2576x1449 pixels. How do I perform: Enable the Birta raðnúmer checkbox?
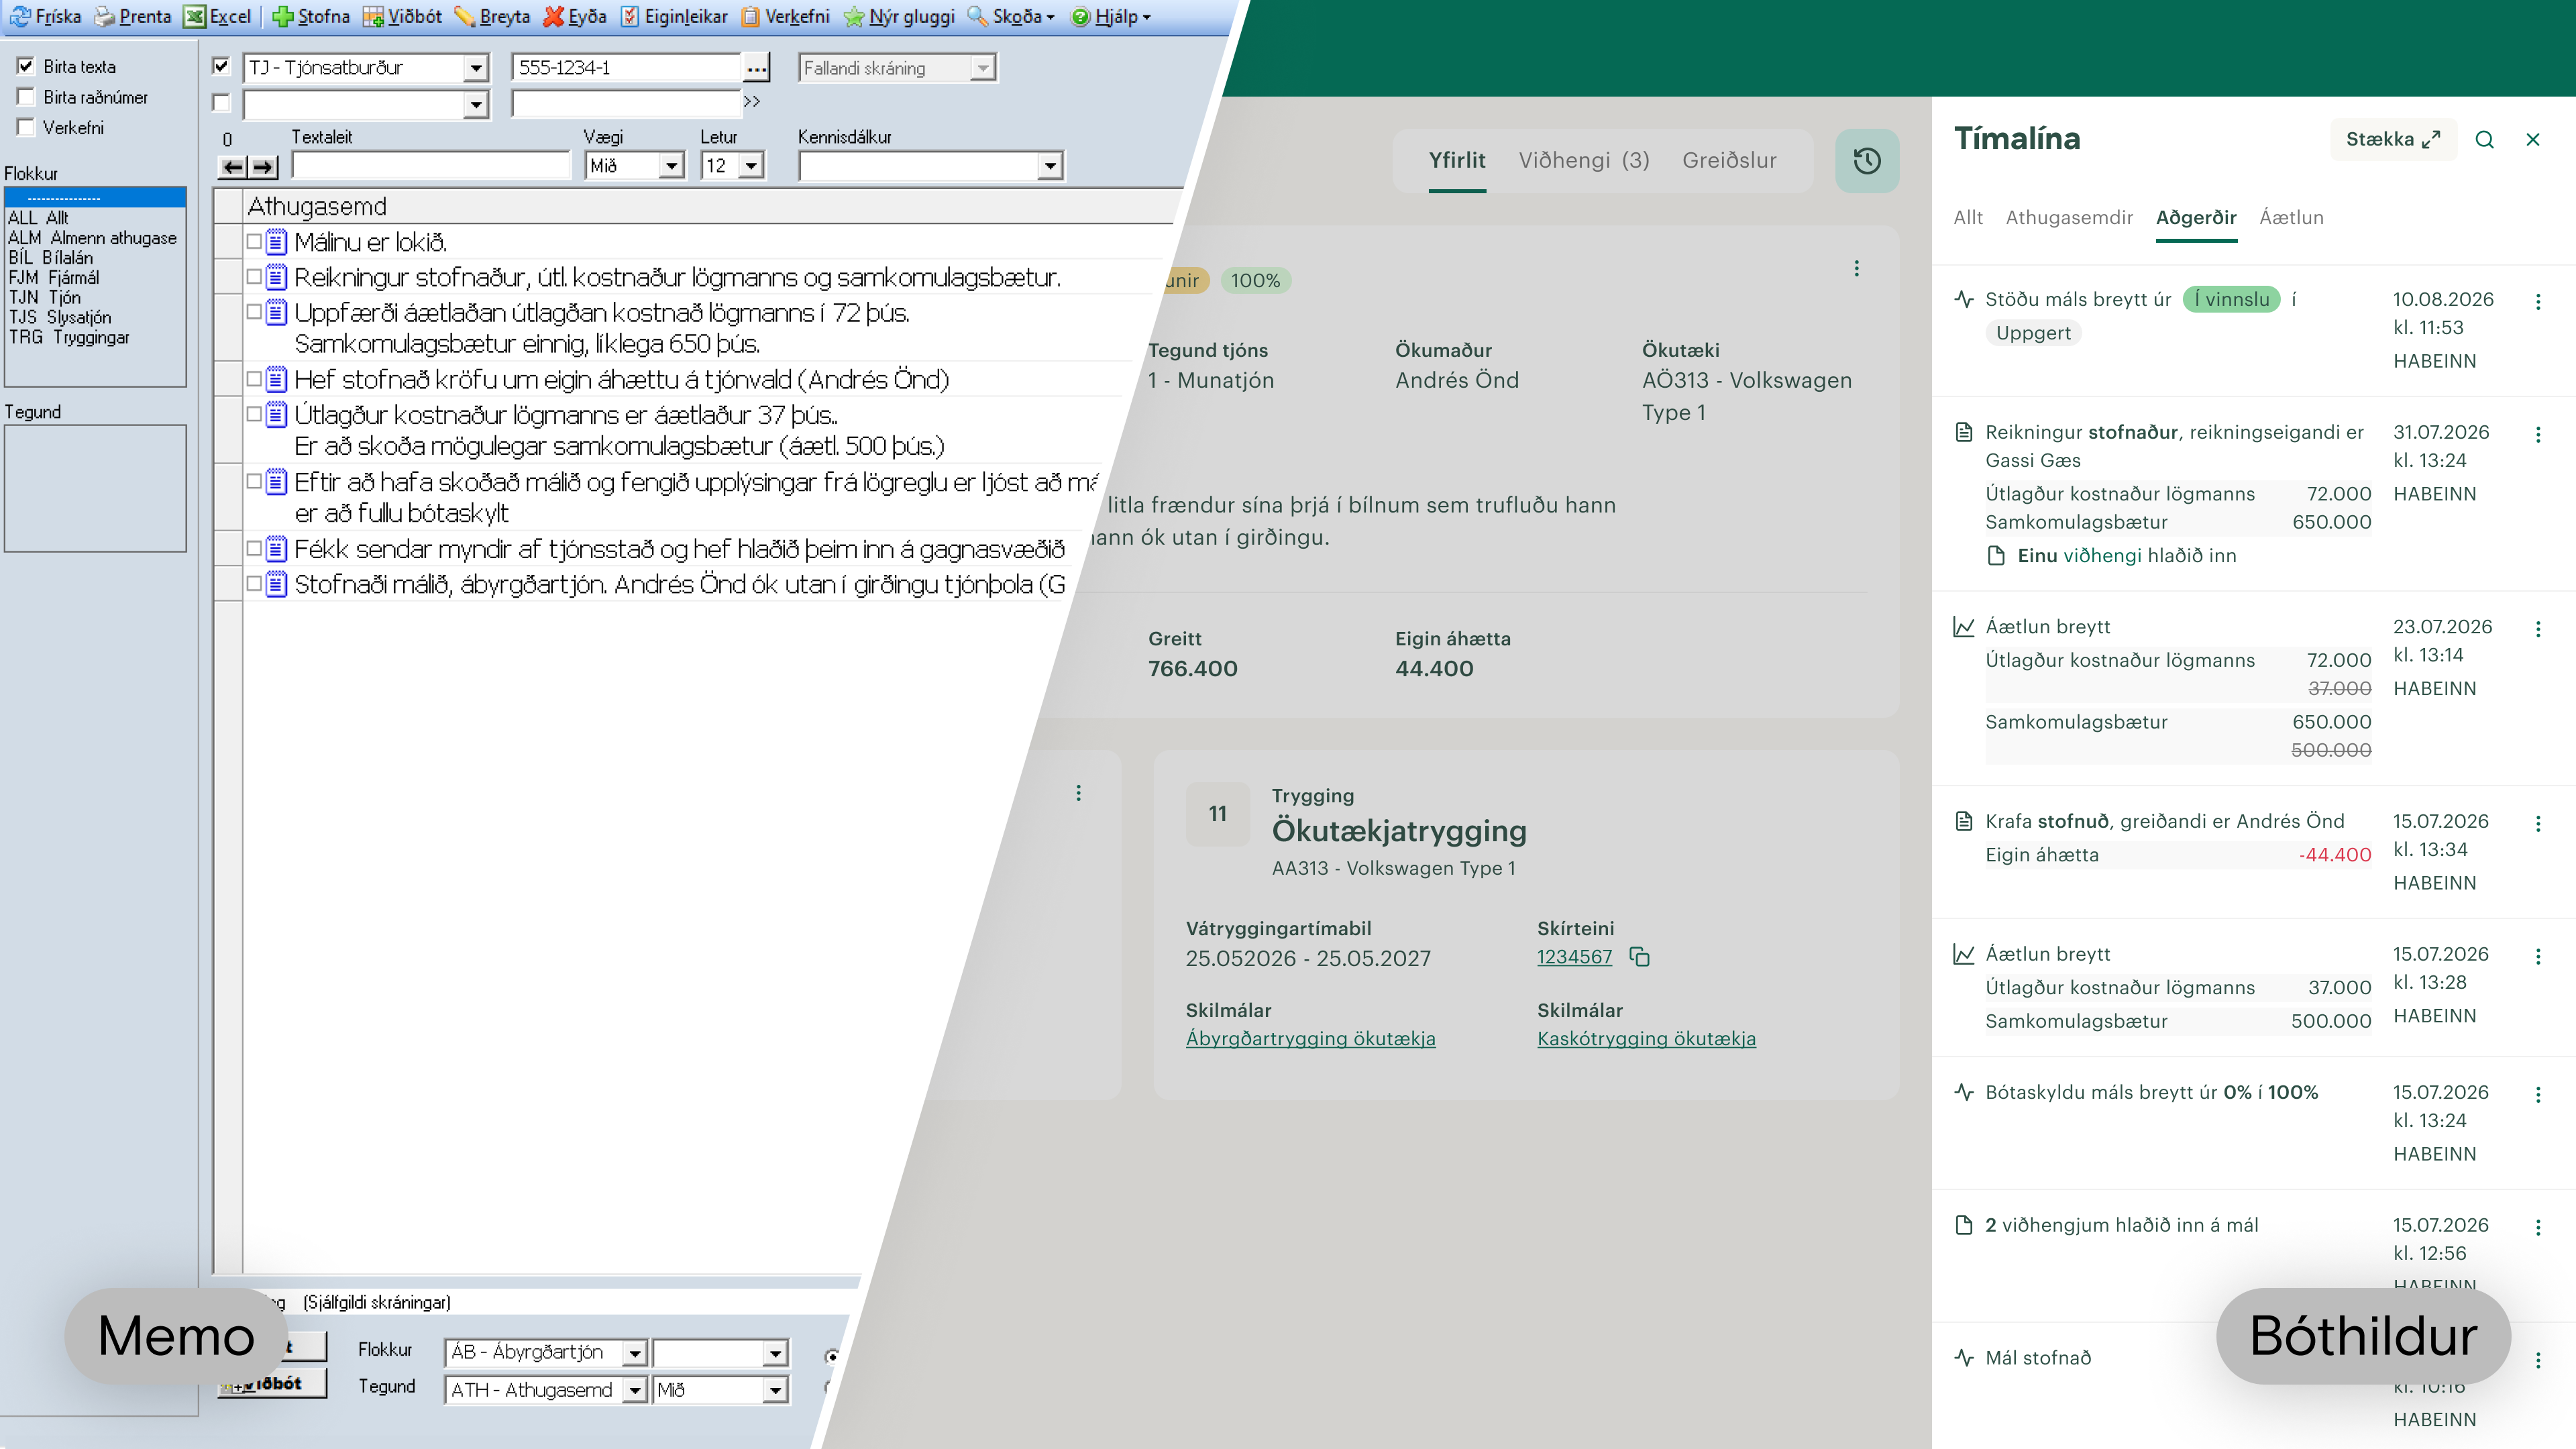pos(26,97)
